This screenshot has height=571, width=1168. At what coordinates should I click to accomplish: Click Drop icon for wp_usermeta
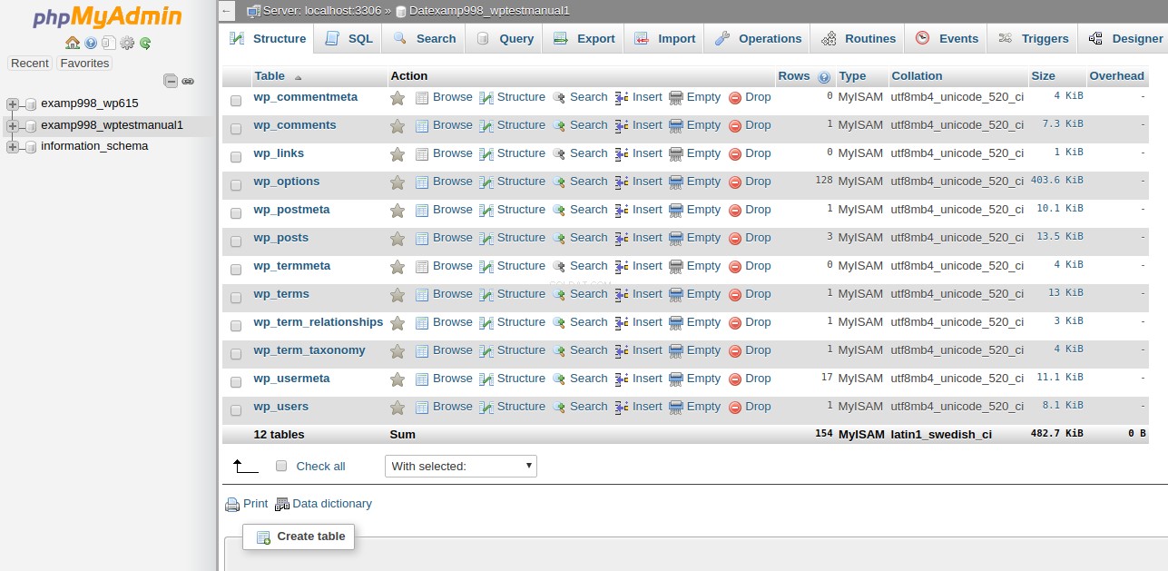[x=735, y=379]
